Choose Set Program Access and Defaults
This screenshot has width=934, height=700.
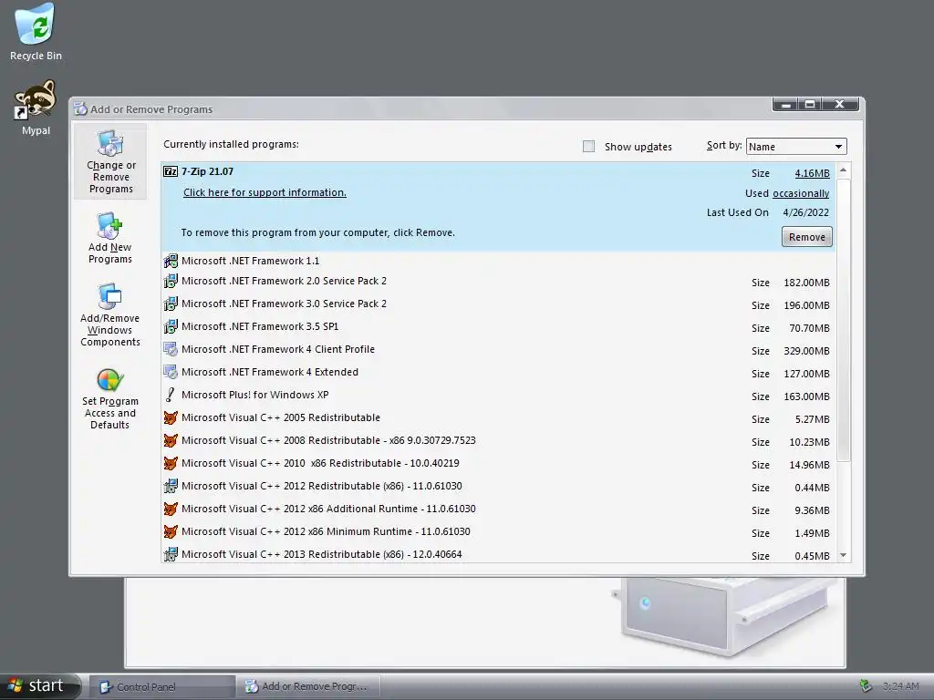click(x=110, y=399)
